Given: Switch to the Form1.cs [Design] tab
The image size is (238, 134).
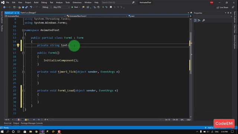Looking at the screenshot, I should (x=28, y=13).
